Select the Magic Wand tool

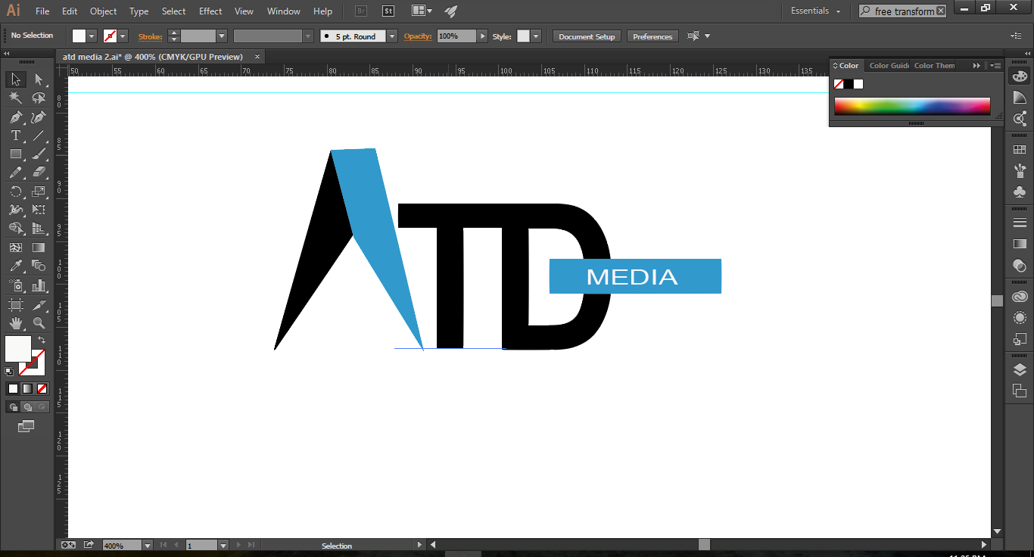[x=16, y=97]
